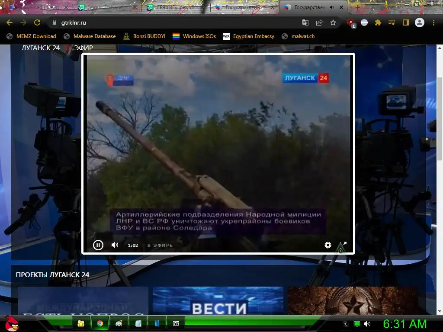This screenshot has height=332, width=443.
Task: Click the 1:02 video time display
Action: pos(133,246)
